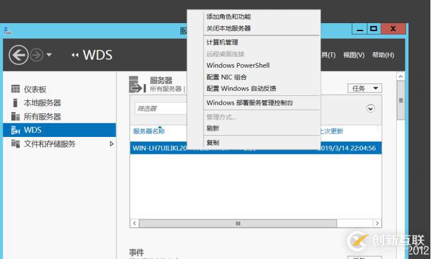Select the WIN-LH7UILIKL20 server row
Viewport: 431px width, 259px height.
click(x=255, y=148)
